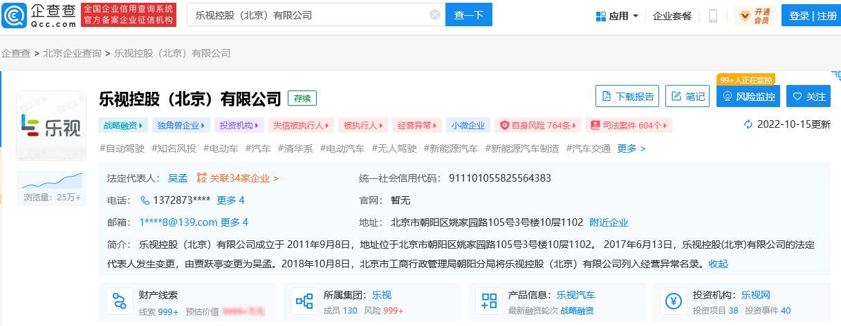This screenshot has width=841, height=326.
Task: Click the #新能源汽车制造 hashtag
Action: pyautogui.click(x=522, y=148)
